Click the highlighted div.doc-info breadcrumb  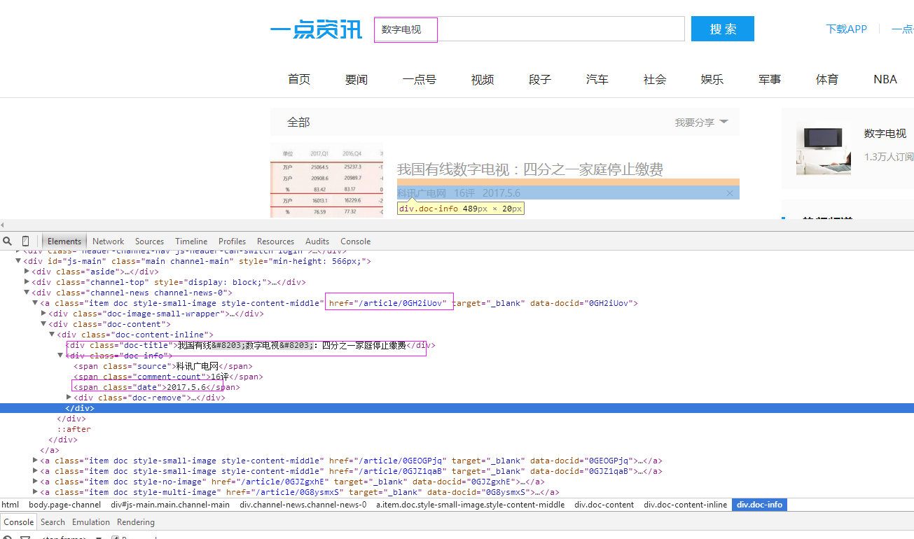pyautogui.click(x=759, y=505)
